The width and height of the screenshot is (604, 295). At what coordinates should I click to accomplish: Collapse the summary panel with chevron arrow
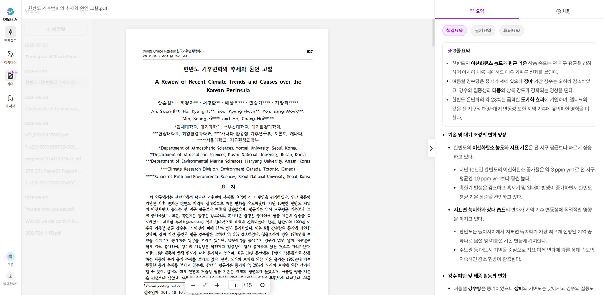[x=431, y=148]
